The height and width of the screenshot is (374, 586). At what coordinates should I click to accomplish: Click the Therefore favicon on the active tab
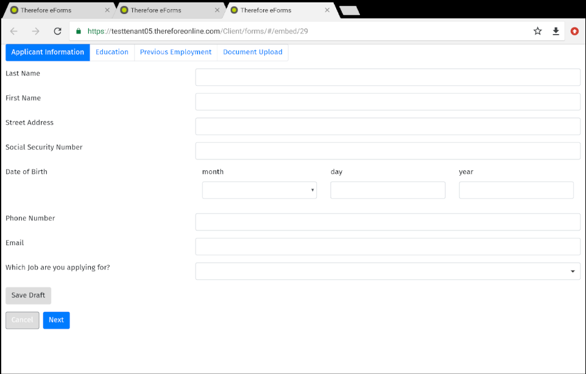click(x=235, y=10)
